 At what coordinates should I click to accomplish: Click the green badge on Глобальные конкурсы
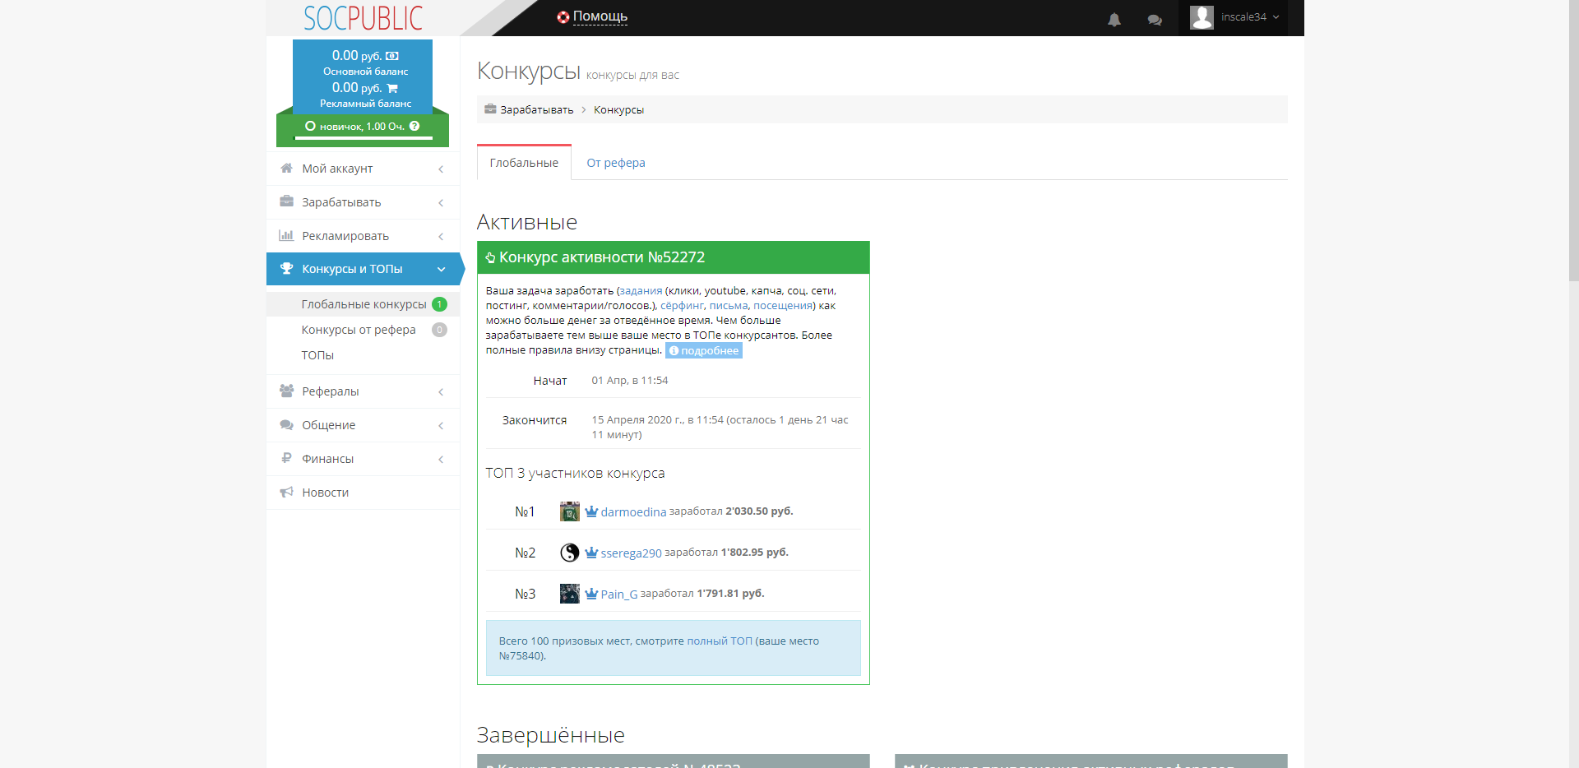point(439,304)
